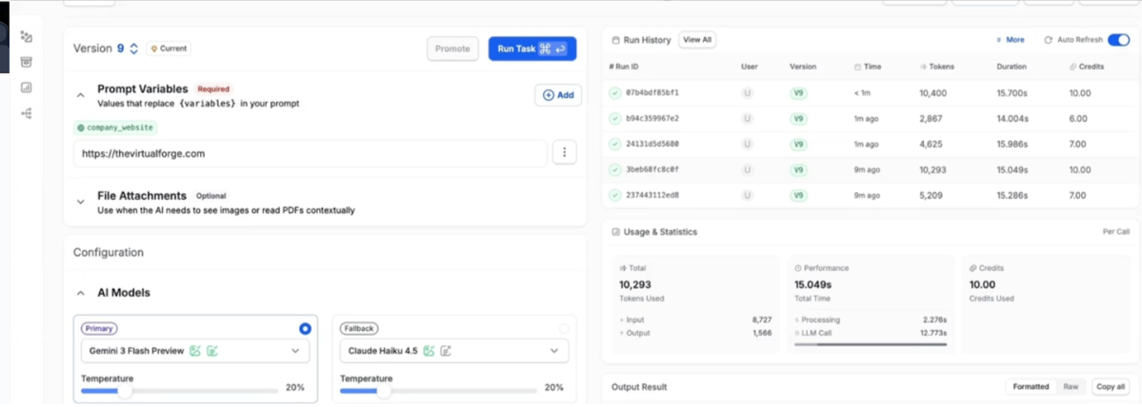Image resolution: width=1142 pixels, height=407 pixels.
Task: Click View All in Run History
Action: 697,40
